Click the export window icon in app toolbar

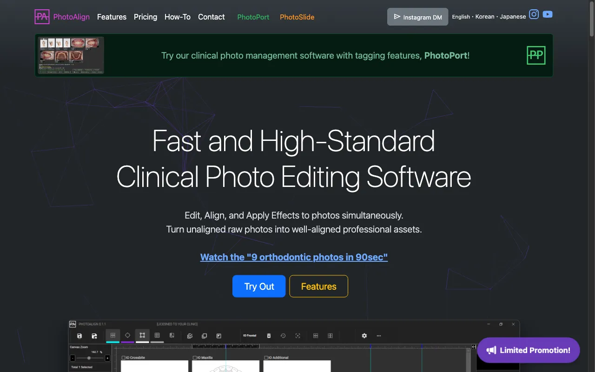218,336
